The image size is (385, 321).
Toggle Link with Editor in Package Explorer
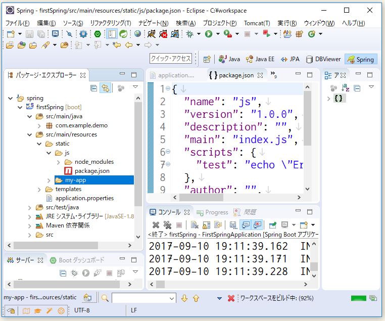coord(106,88)
